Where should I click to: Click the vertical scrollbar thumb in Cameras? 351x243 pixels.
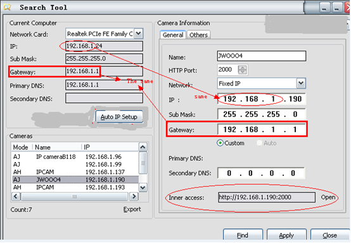click(143, 163)
